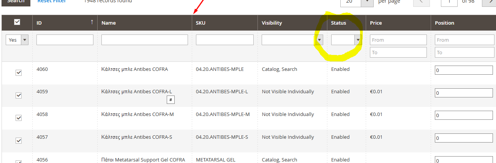
Task: Uncheck the checkbox for product 4060
Action: [19, 73]
